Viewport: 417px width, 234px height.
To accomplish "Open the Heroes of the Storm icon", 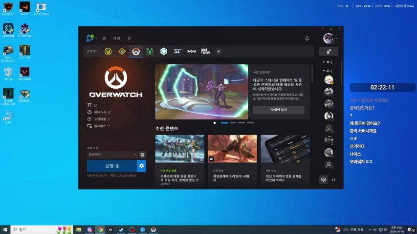I will (x=164, y=51).
